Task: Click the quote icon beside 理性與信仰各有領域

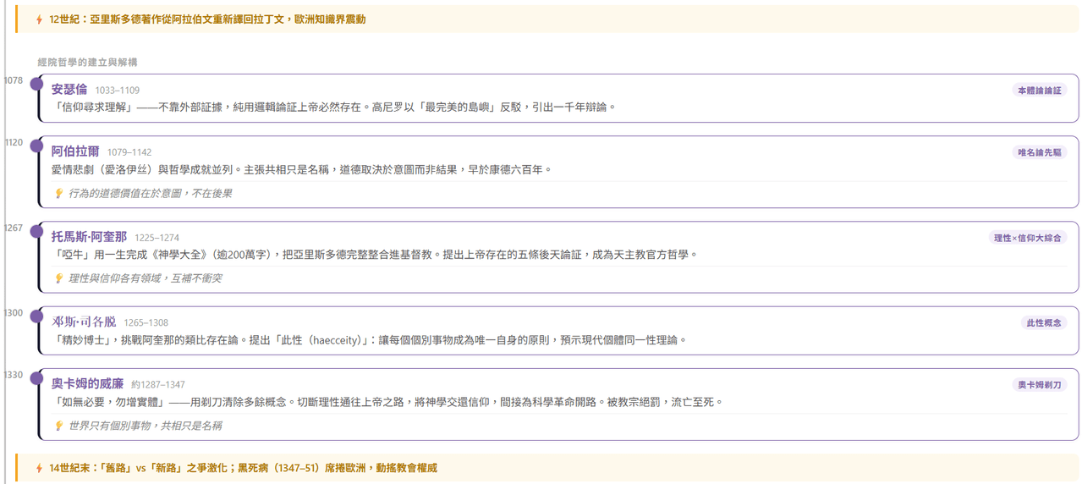Action: [x=59, y=278]
